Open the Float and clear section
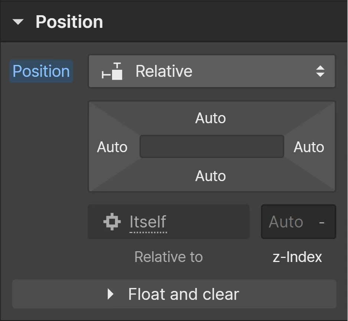The width and height of the screenshot is (348, 321). coord(184,294)
